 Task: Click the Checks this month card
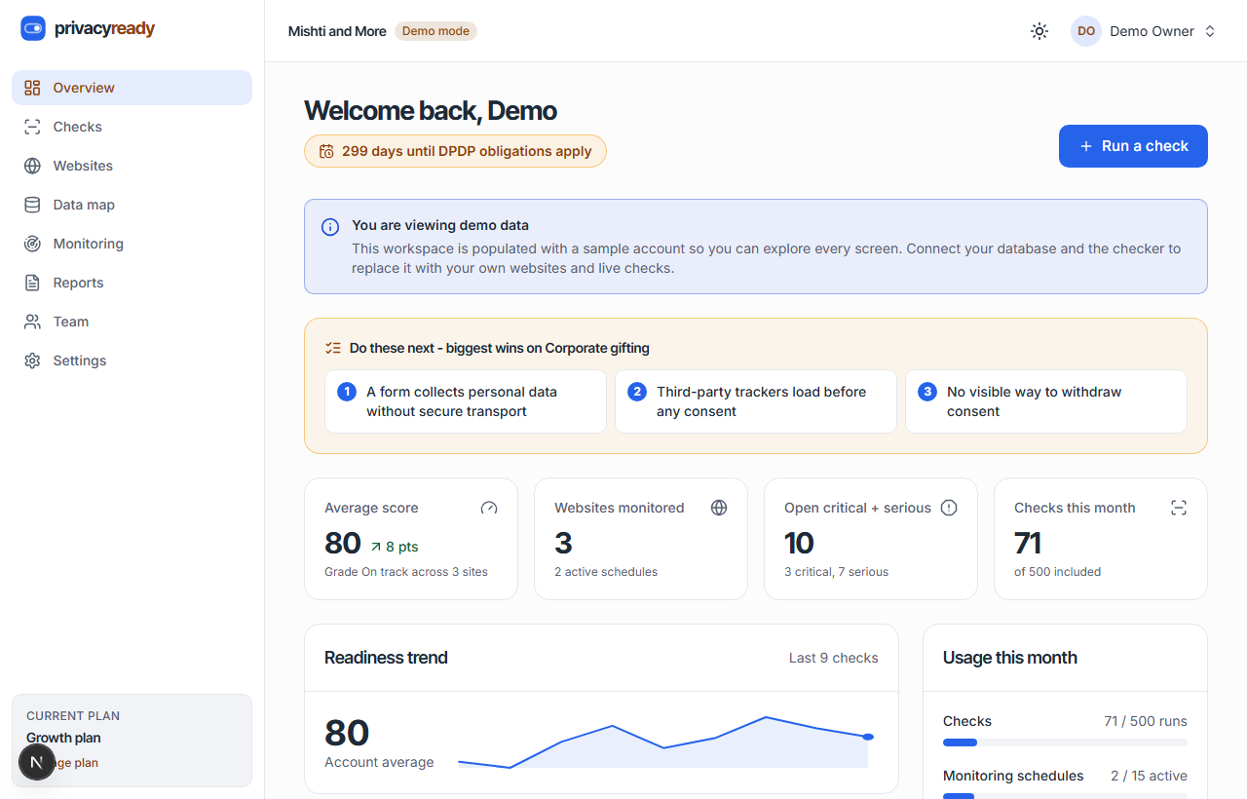(1101, 539)
